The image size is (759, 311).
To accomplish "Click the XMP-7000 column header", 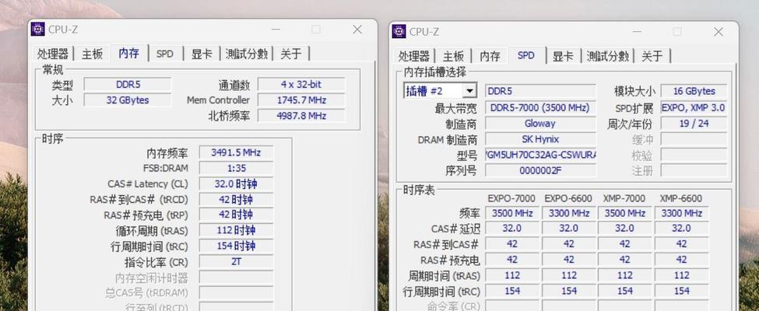I will pyautogui.click(x=624, y=198).
